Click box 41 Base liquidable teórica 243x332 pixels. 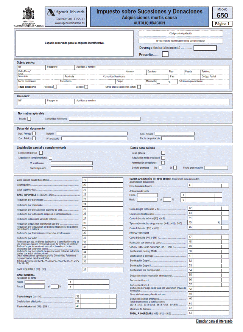(208, 185)
